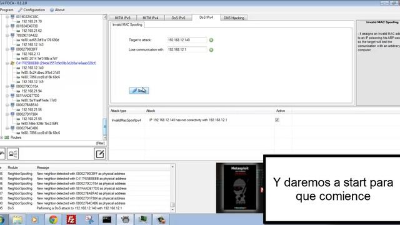400x225 pixels.
Task: Click computer icon of 080027D1F984
Action: [x=12, y=114]
